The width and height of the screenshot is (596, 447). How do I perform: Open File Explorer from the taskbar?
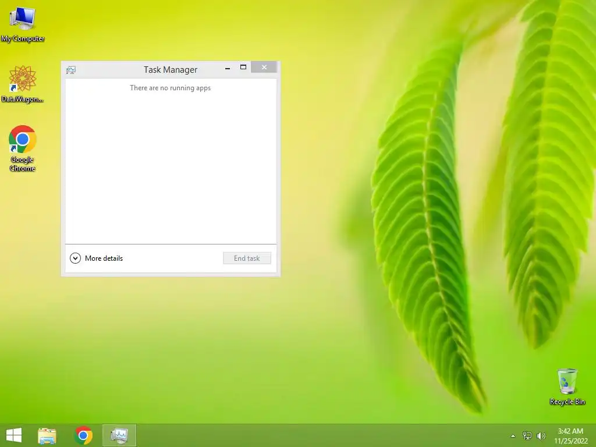tap(47, 435)
